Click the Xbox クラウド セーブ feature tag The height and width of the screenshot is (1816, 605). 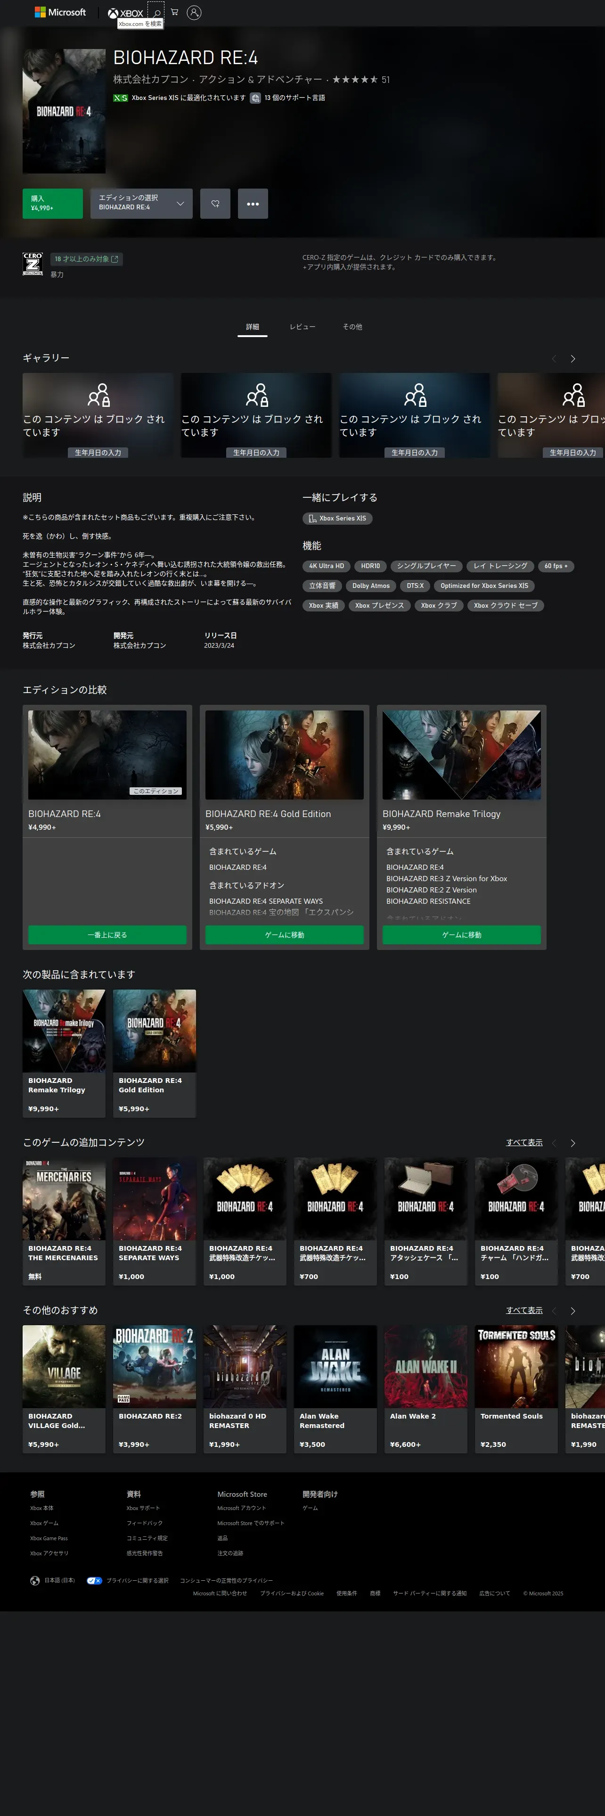[x=506, y=605]
